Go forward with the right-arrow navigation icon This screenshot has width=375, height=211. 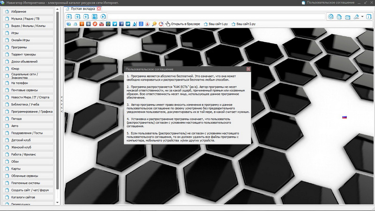[x=77, y=16]
